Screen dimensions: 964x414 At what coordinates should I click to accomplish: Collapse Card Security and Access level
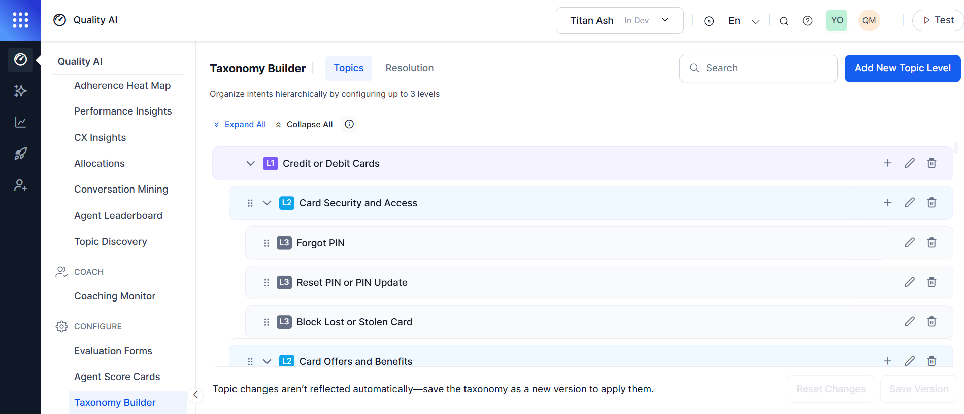tap(267, 203)
